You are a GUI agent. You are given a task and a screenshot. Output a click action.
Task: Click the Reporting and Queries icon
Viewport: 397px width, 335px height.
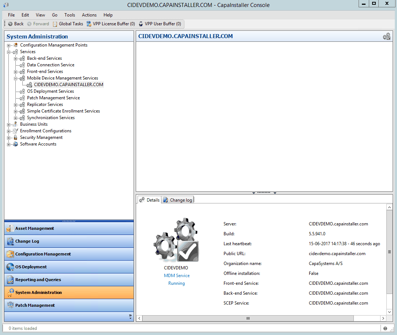pyautogui.click(x=10, y=280)
